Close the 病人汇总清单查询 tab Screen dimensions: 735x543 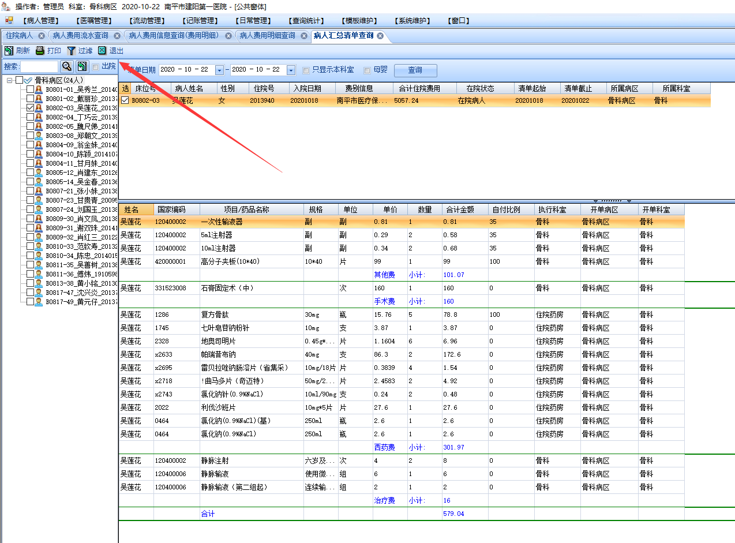380,36
